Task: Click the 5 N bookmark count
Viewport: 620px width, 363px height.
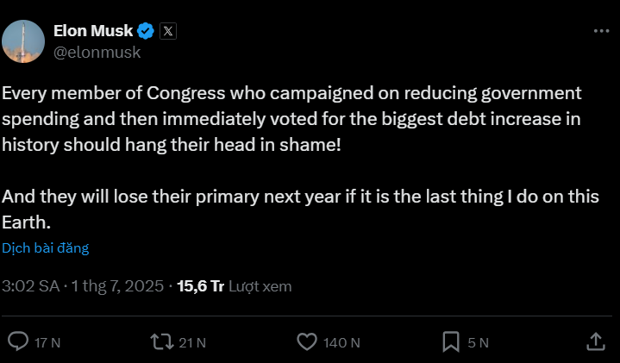Action: [478, 342]
